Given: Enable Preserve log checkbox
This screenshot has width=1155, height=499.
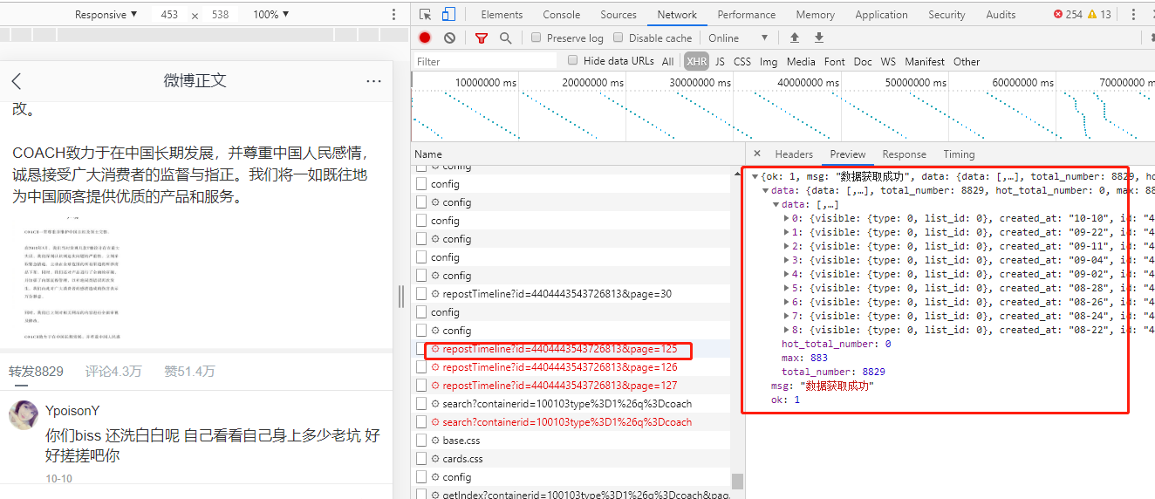Looking at the screenshot, I should (x=537, y=38).
